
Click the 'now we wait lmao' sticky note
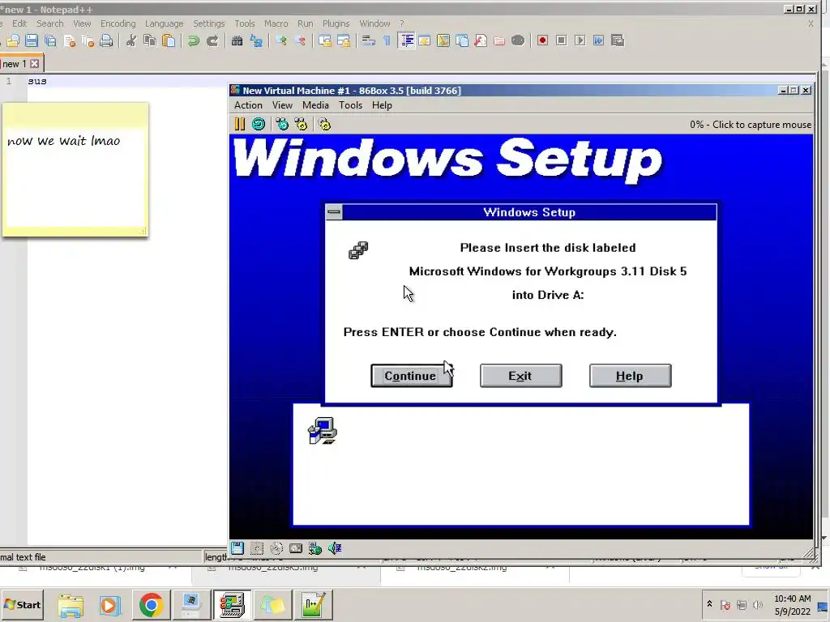[75, 169]
